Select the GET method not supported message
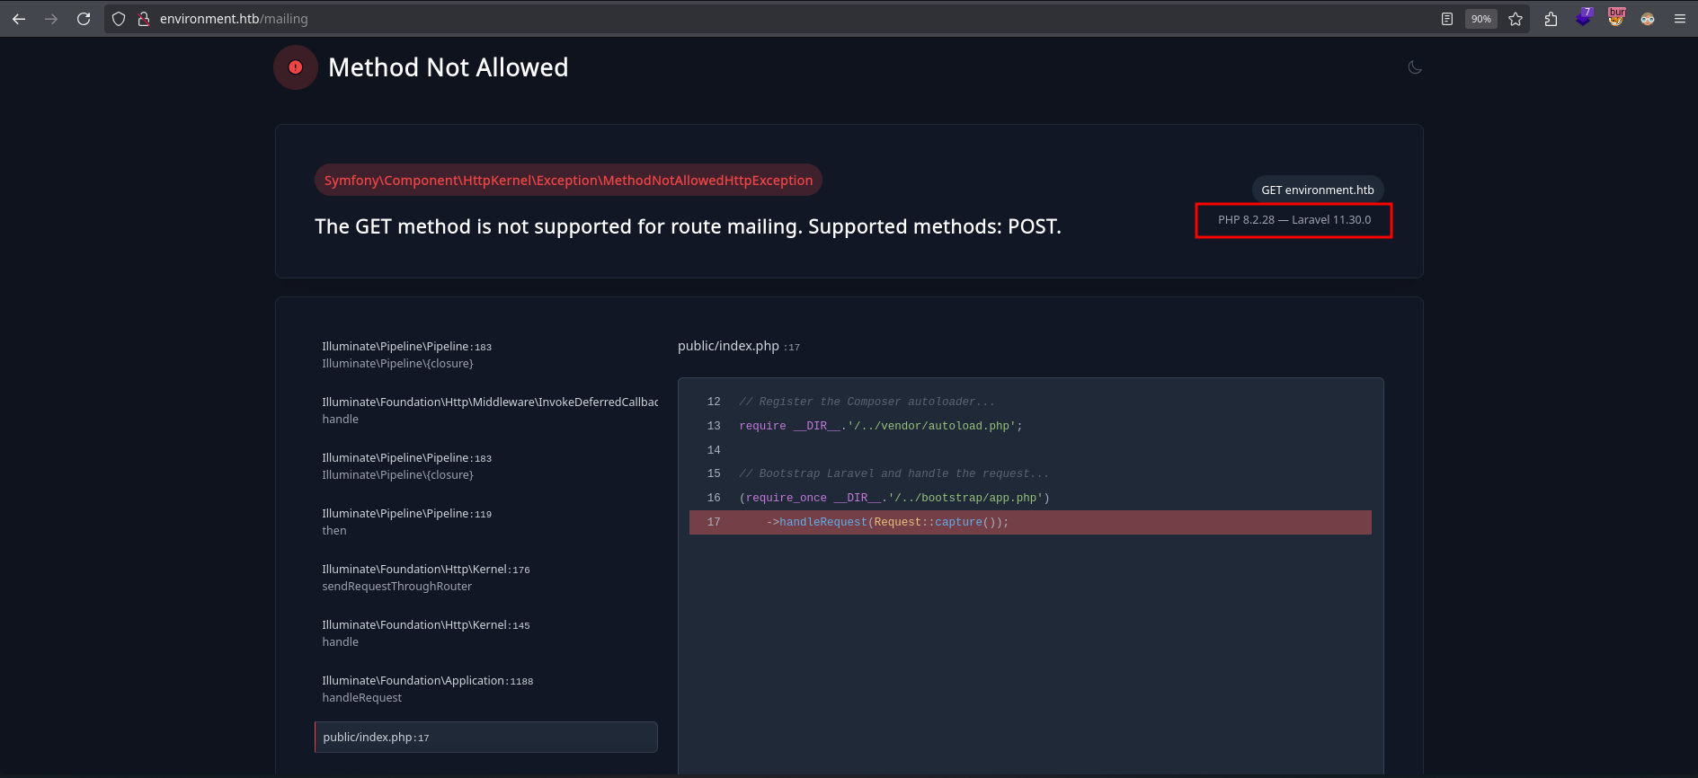Screen dimensions: 1698x778 pyautogui.click(x=688, y=226)
